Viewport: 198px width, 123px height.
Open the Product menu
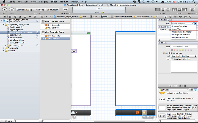click(x=64, y=2)
